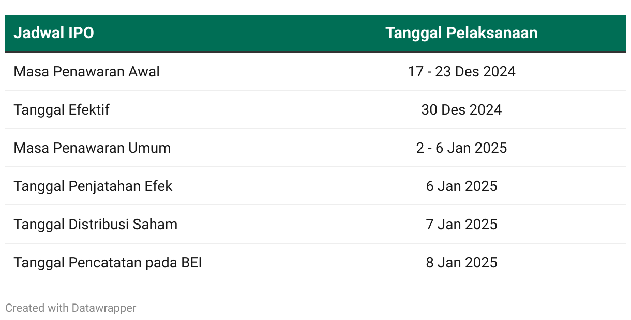
Task: Click the Tanggal Pelaksanaan column header
Action: (461, 33)
